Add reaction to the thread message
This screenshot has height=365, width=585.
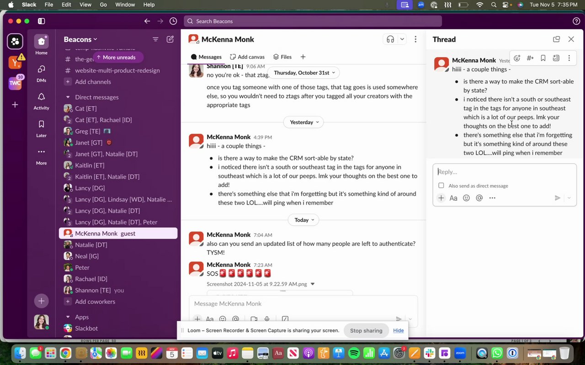point(517,58)
